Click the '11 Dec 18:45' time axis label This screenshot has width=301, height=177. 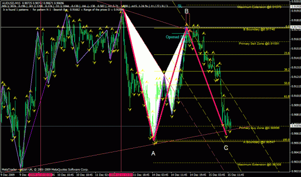pyautogui.click(x=141, y=175)
